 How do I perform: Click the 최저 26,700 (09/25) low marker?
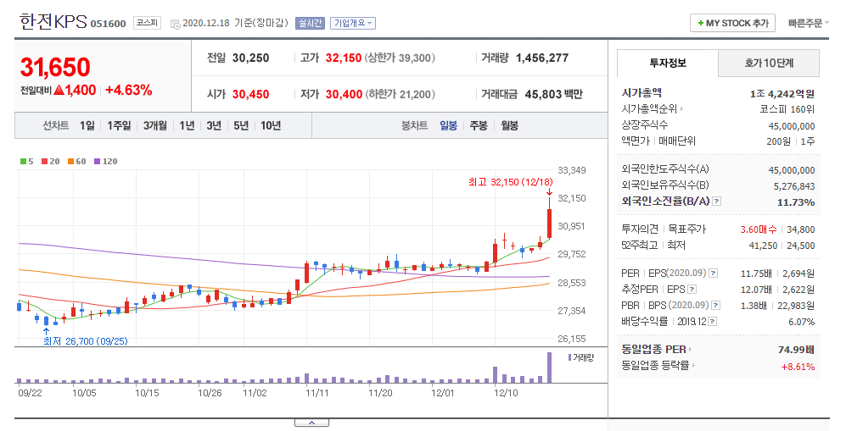(x=85, y=341)
